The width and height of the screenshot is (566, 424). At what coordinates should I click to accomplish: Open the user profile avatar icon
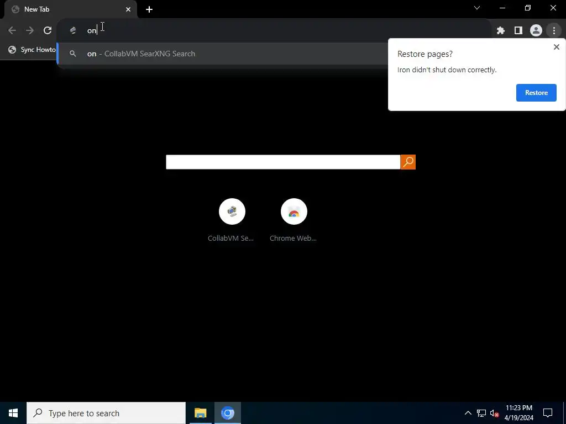click(536, 31)
